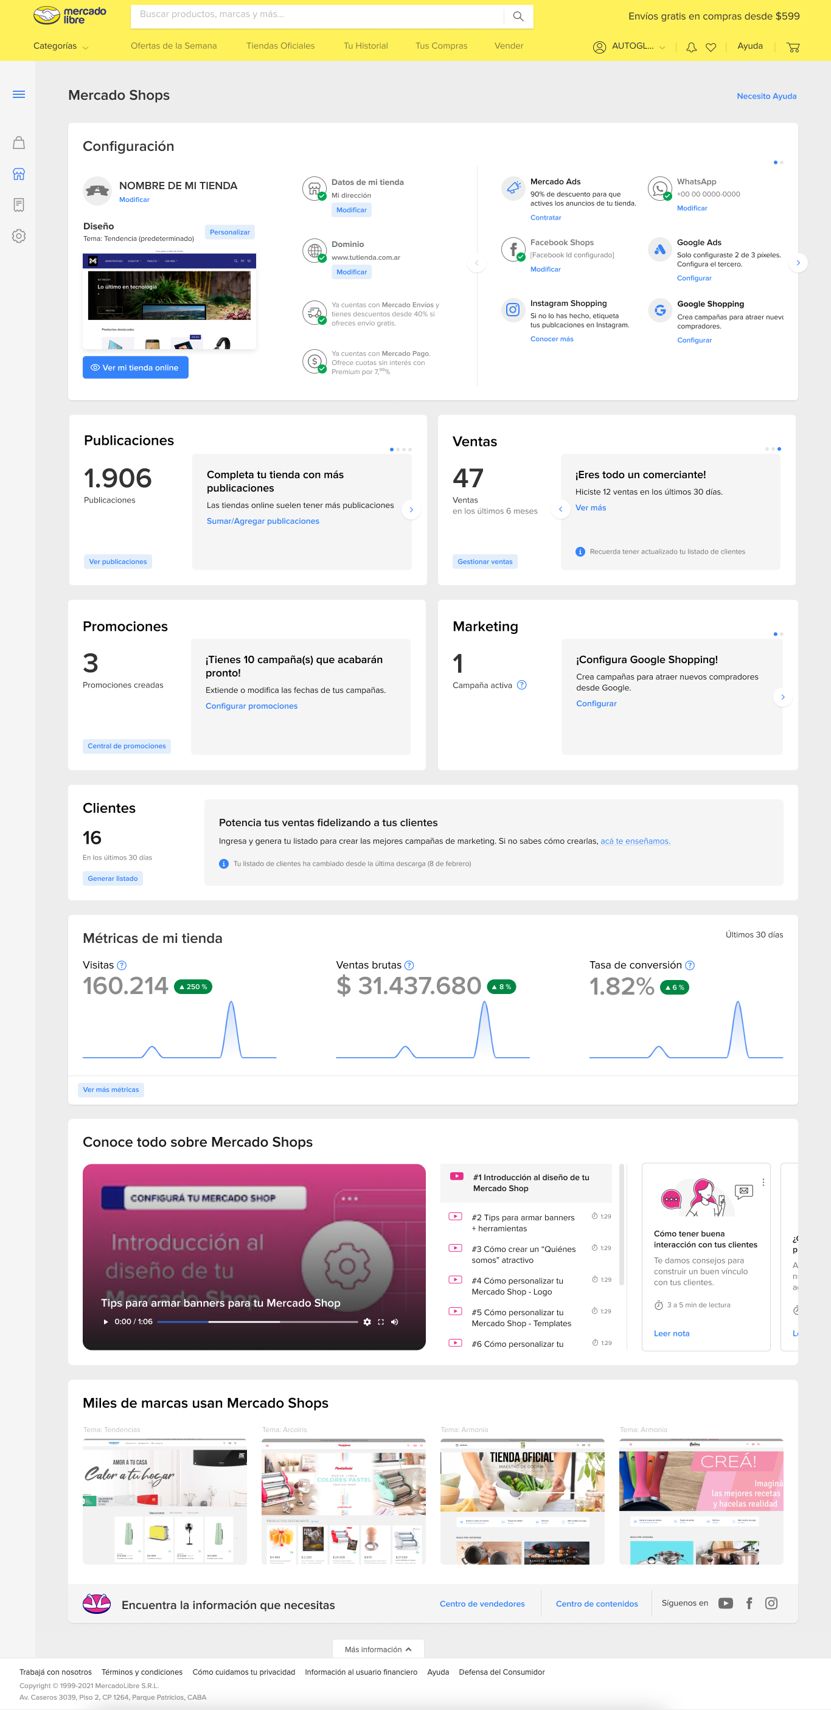Click the search magnifier icon
This screenshot has width=831, height=1710.
tap(518, 16)
